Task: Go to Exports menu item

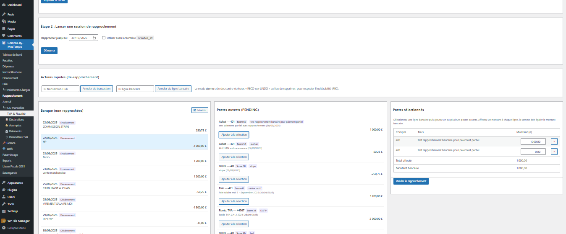Action: point(7,160)
